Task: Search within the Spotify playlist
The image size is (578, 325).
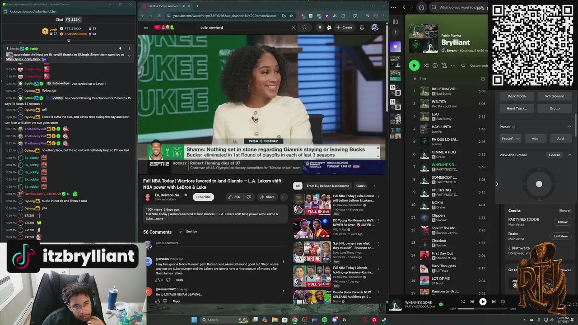Action: point(463,65)
